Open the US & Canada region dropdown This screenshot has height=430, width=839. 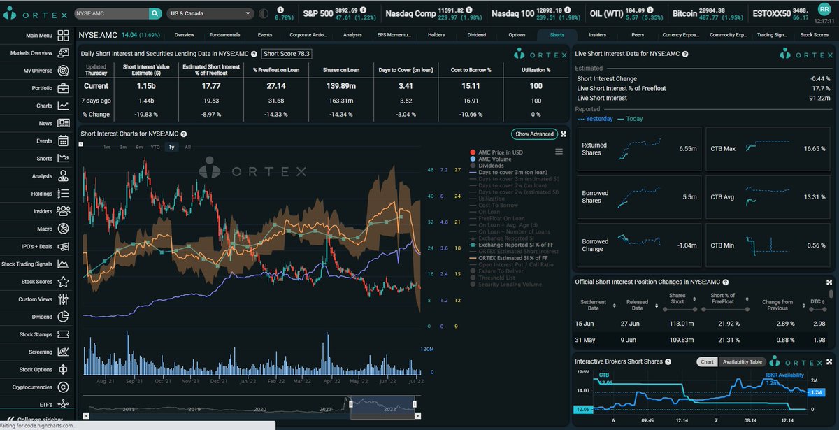211,13
